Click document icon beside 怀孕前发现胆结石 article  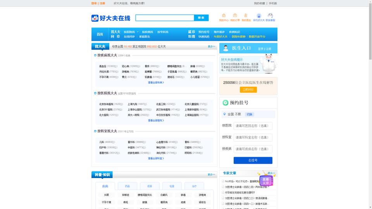[223, 192]
